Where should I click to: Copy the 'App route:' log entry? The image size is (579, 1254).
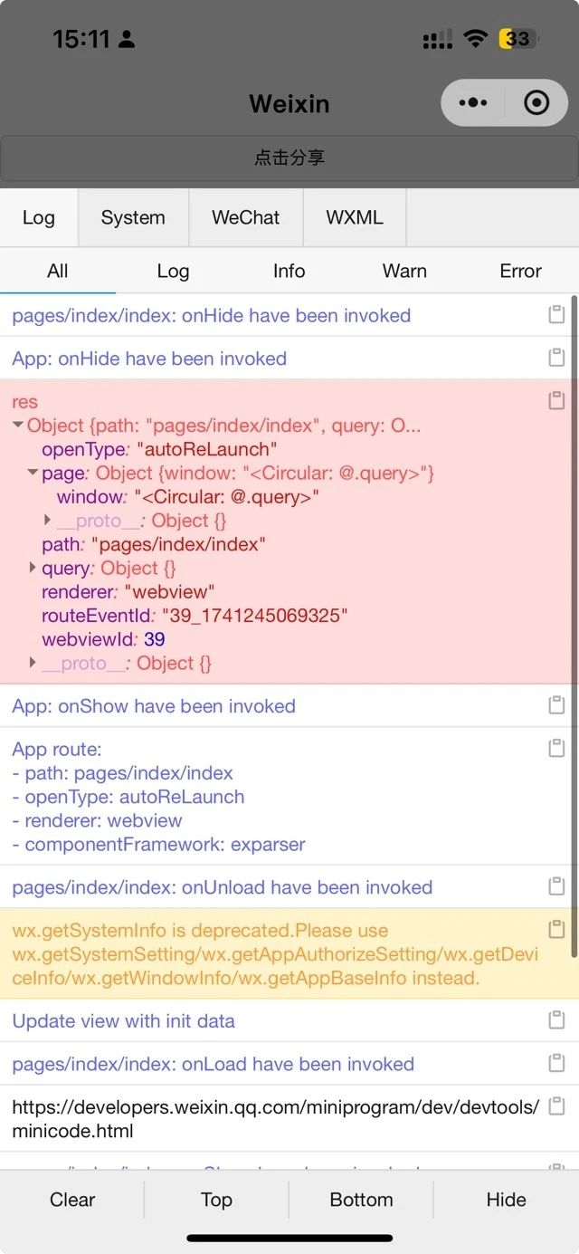point(556,748)
